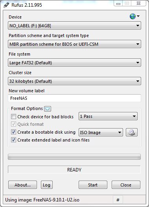Expand the Partition scheme dropdown
The image size is (149, 207).
(74, 44)
